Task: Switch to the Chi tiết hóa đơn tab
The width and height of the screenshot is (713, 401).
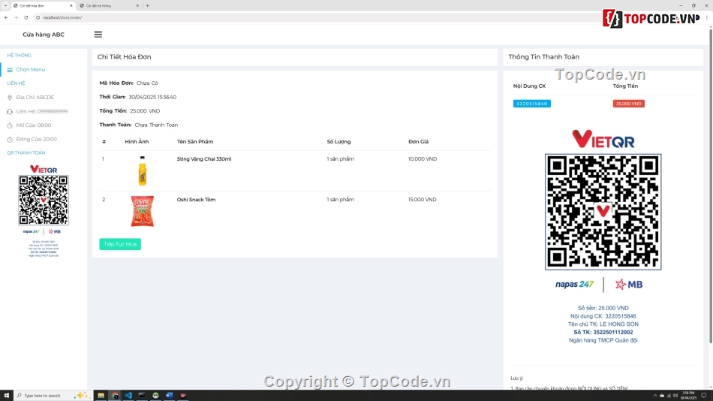Action: (43, 5)
